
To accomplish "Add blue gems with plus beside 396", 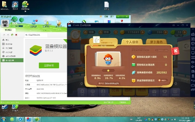I will click(x=165, y=32).
